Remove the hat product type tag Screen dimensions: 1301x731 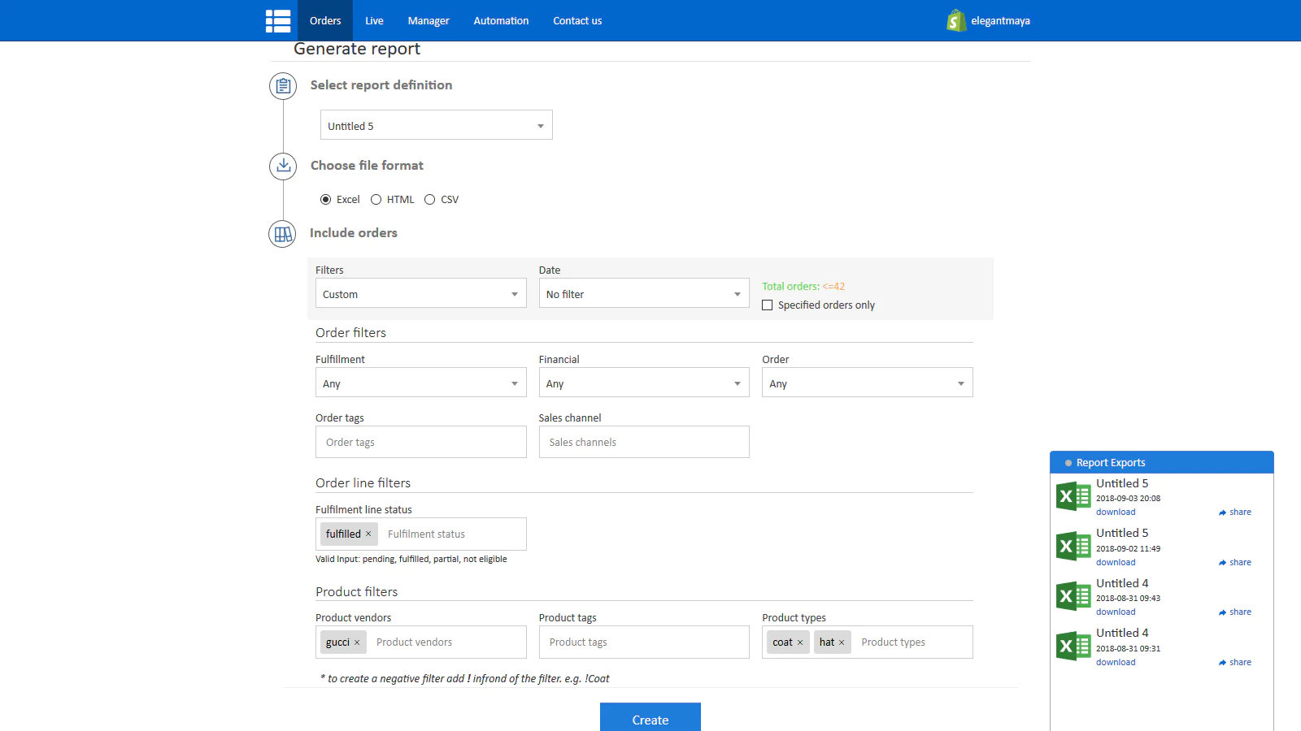pos(842,642)
